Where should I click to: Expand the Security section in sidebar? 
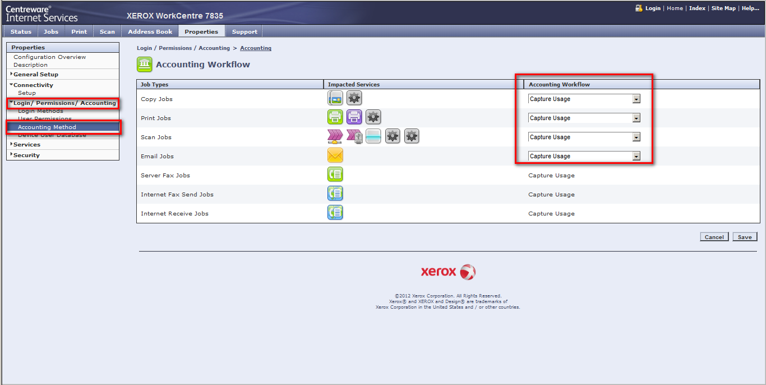click(26, 155)
